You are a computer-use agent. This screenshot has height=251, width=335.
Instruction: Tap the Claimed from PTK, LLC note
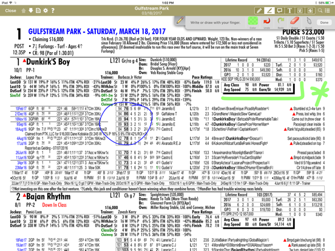(x=86, y=134)
